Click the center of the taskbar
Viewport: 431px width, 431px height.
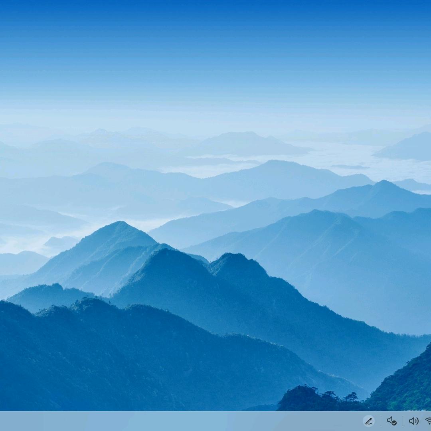pos(215,421)
